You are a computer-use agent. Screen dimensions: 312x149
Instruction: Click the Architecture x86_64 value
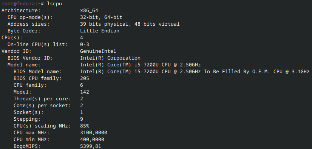[x=89, y=11]
